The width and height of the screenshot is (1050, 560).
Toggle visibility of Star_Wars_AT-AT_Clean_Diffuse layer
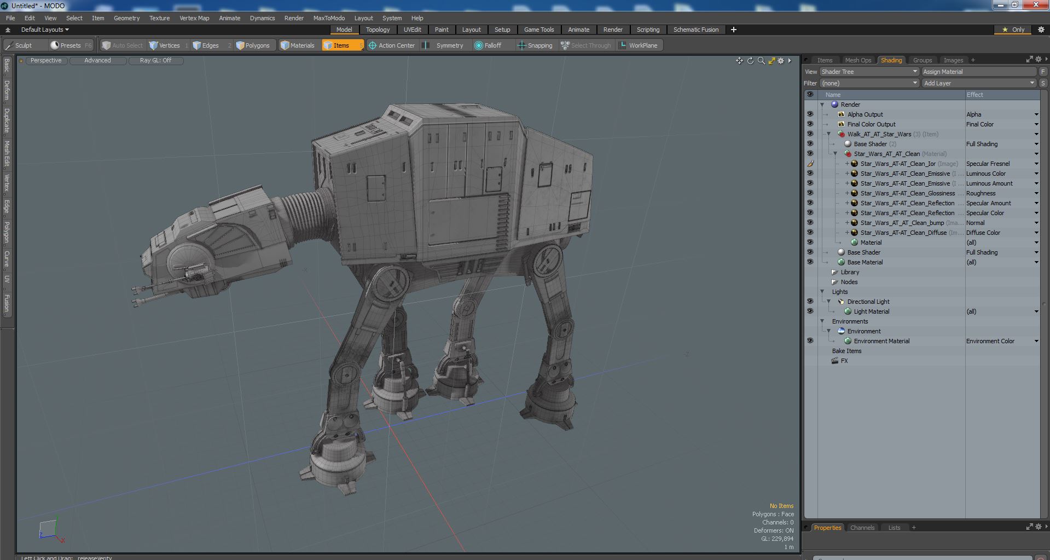click(810, 233)
